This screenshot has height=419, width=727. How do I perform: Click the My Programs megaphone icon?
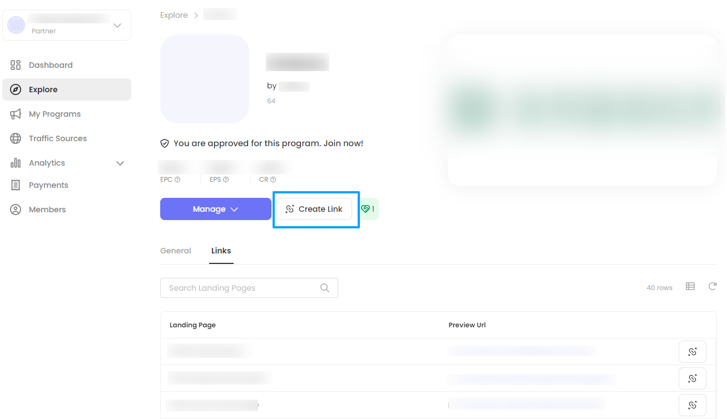pyautogui.click(x=16, y=114)
